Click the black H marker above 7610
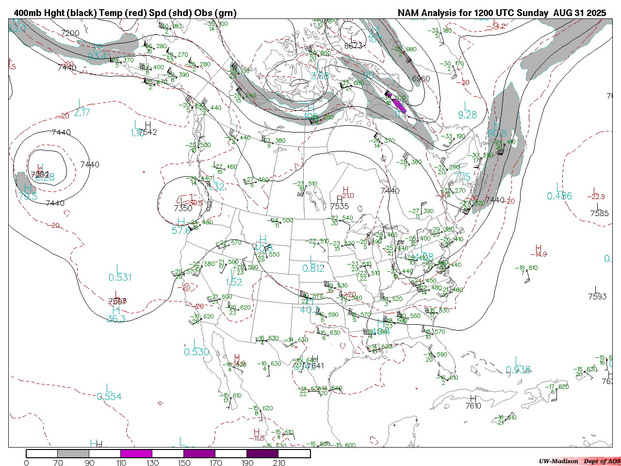 [473, 399]
